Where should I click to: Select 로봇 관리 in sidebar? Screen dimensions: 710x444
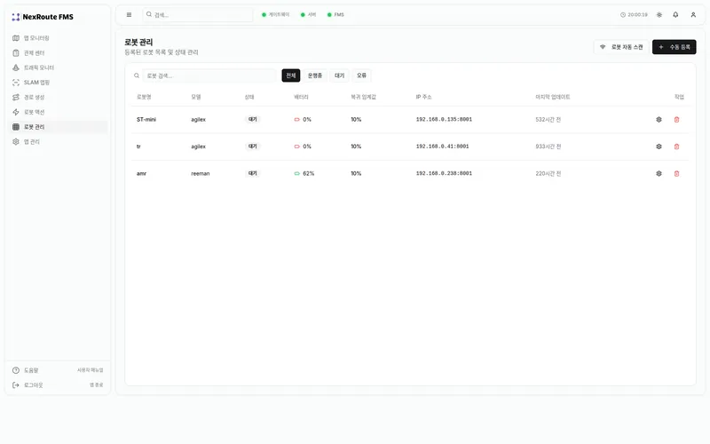(x=58, y=127)
